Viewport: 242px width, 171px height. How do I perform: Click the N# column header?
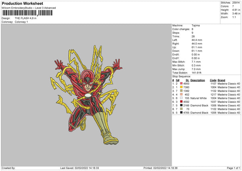pos(177,80)
